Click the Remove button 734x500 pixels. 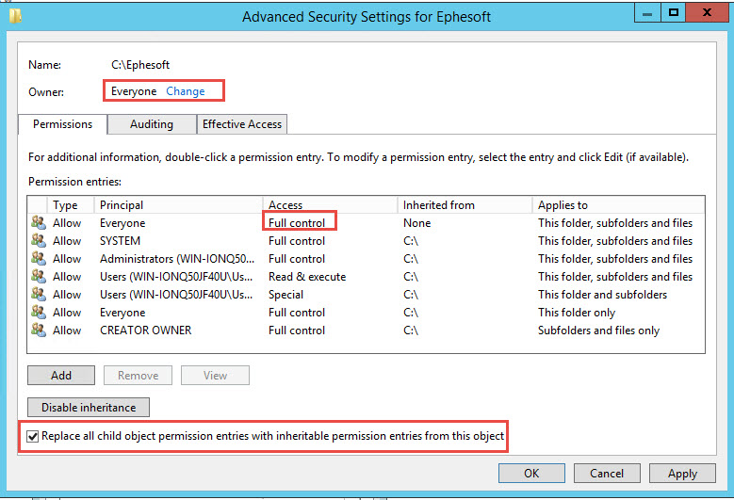coord(139,376)
